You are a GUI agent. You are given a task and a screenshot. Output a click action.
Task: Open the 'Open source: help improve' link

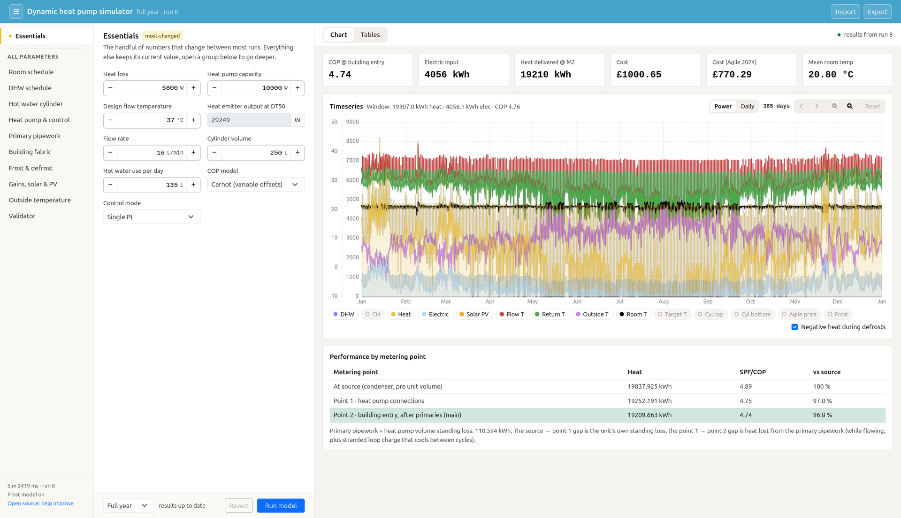[x=40, y=503]
